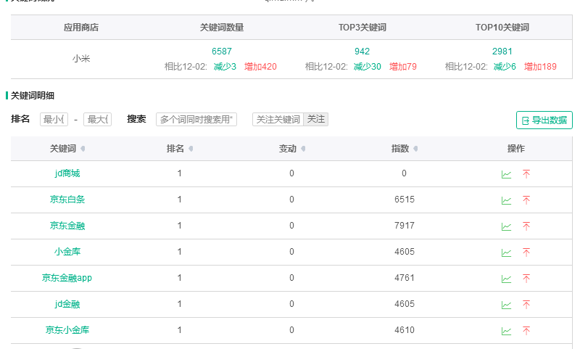The image size is (580, 349).
Task: Click the 关注 follow button
Action: [x=316, y=119]
